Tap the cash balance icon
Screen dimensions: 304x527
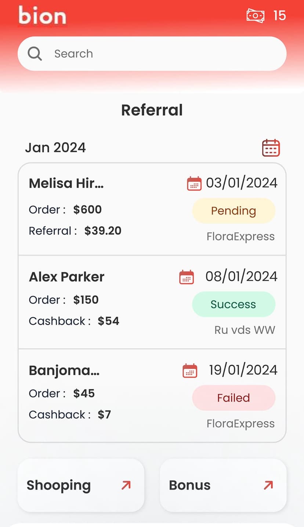tap(255, 15)
